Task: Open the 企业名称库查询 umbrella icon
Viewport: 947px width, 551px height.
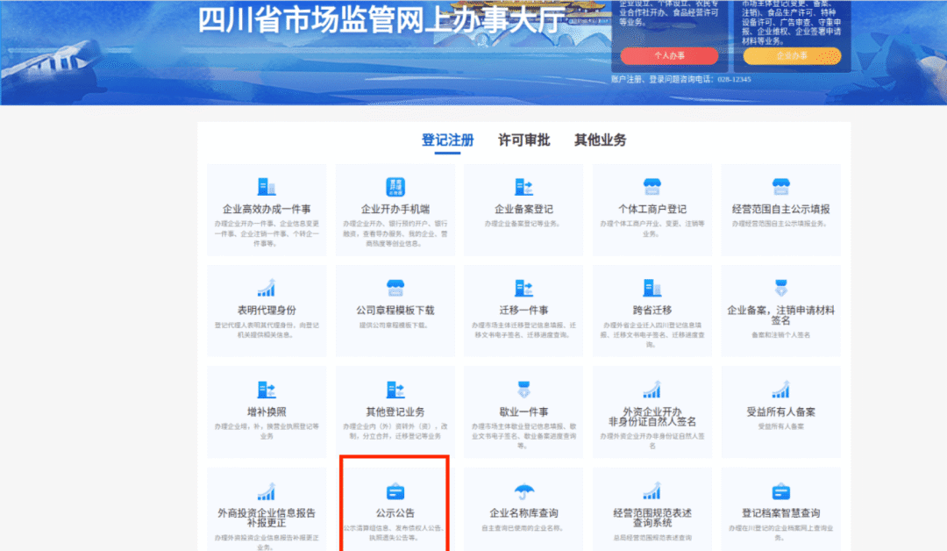Action: click(523, 491)
